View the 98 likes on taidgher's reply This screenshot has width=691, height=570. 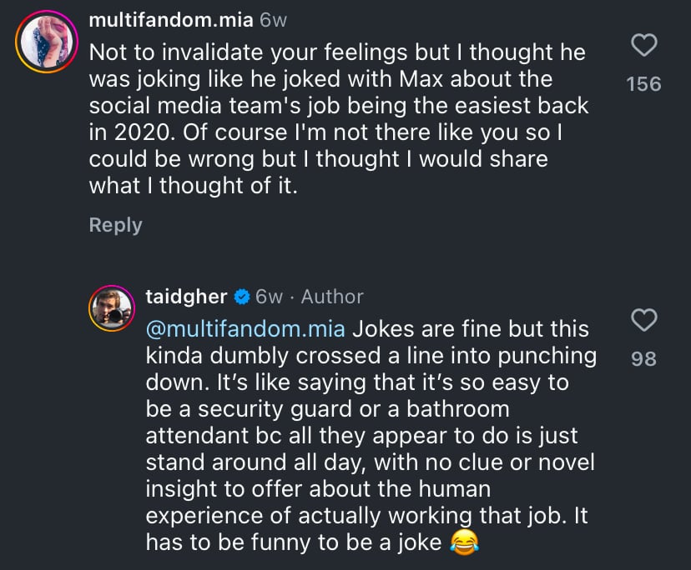tap(643, 358)
